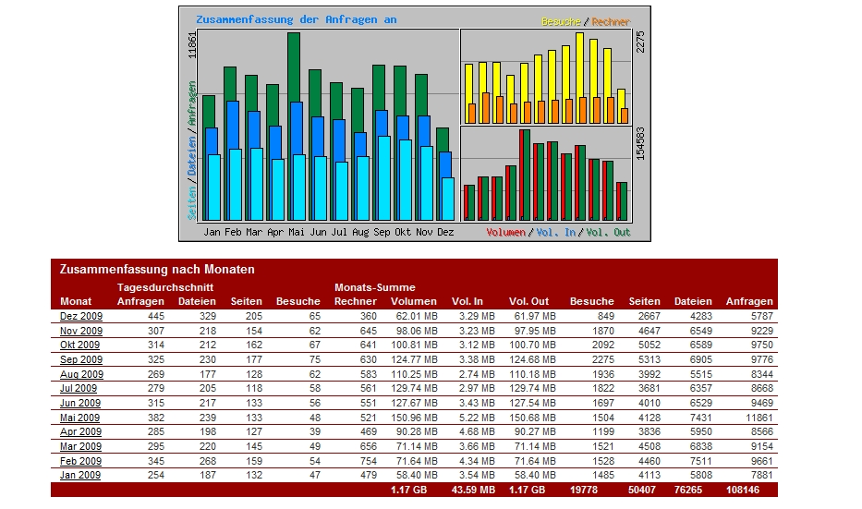Click the Mai 2009 link
Image resolution: width=862 pixels, height=509 pixels.
point(80,418)
